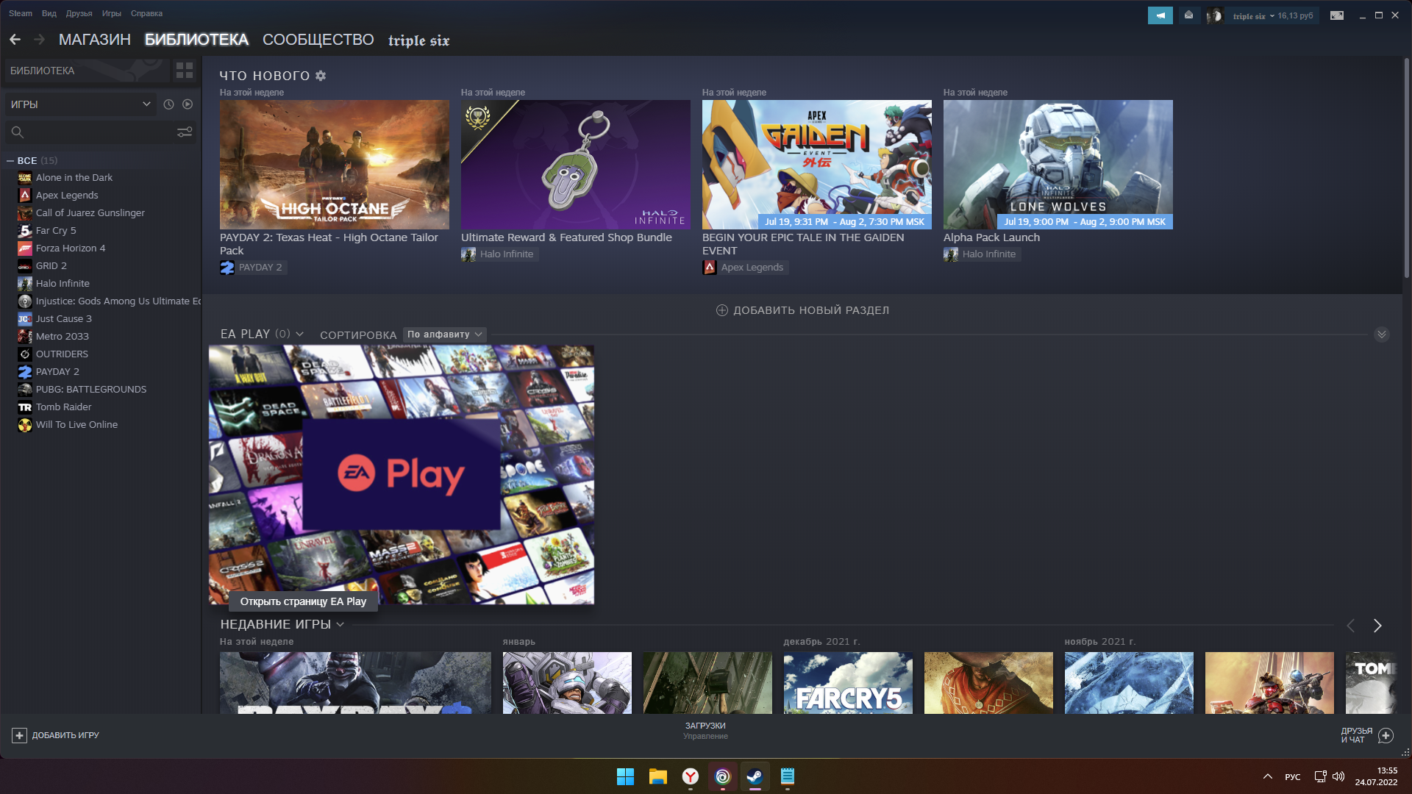This screenshot has height=794, width=1412.
Task: Select Call of Juarez Gunslinger
Action: pos(90,213)
